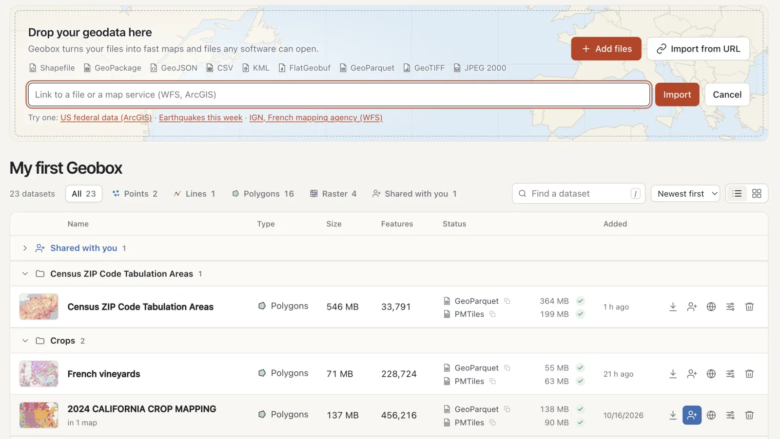The height and width of the screenshot is (439, 780).
Task: Delete Census ZIP Code Tabulation Areas dataset
Action: click(x=749, y=307)
